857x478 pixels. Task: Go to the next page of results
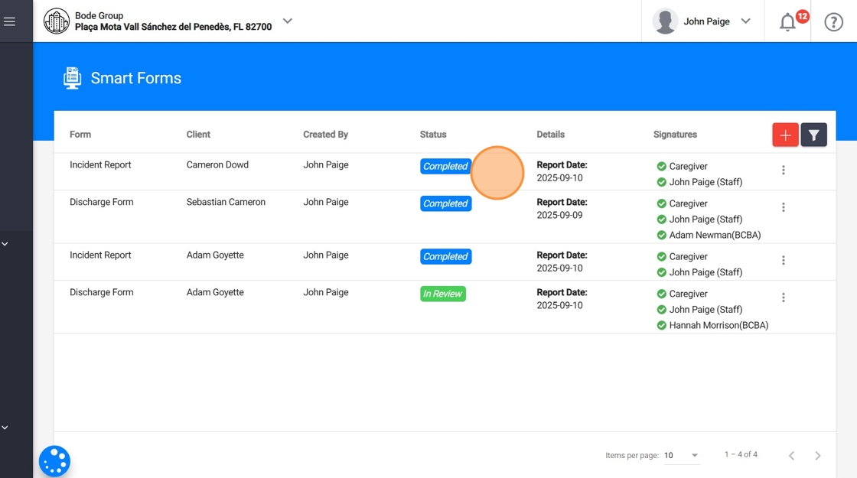(x=818, y=455)
